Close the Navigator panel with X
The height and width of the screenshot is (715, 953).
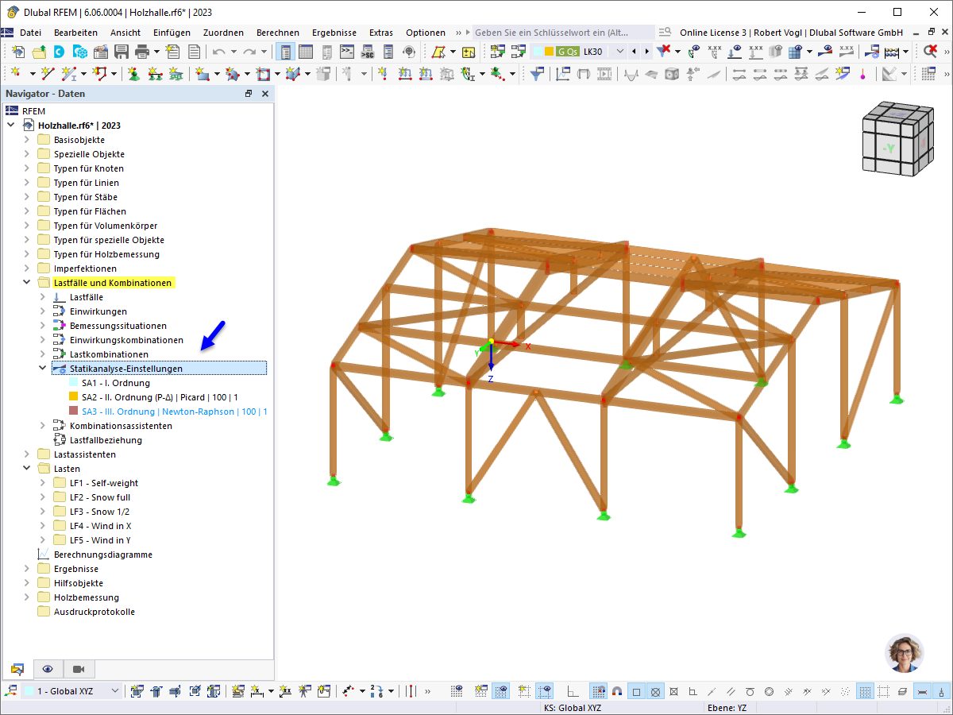tap(264, 94)
